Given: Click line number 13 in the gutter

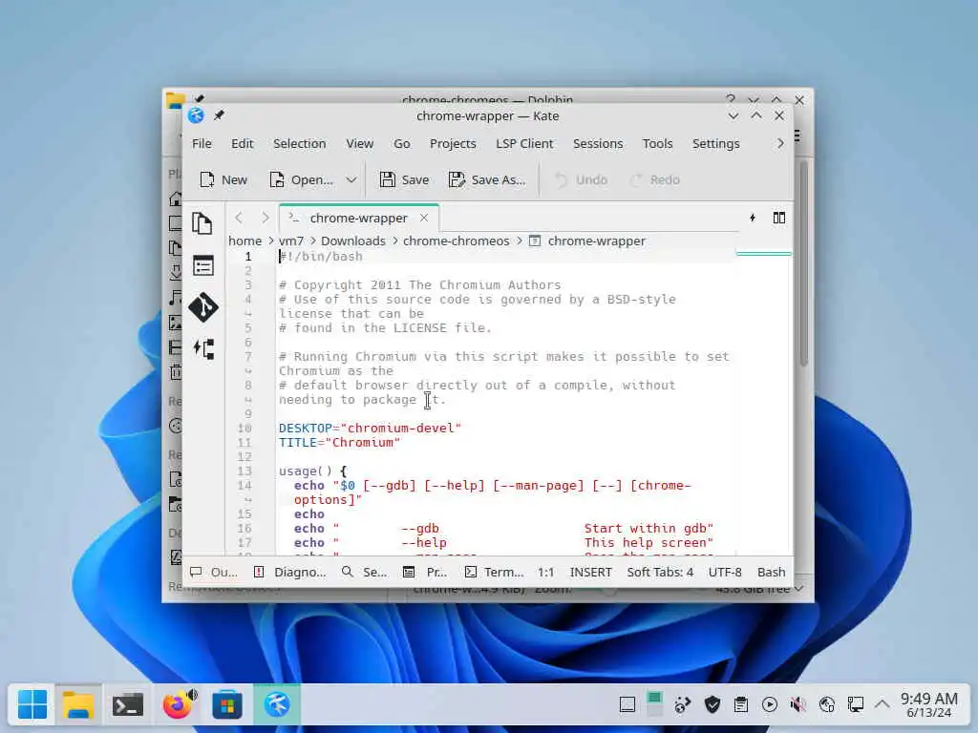Looking at the screenshot, I should click(244, 471).
